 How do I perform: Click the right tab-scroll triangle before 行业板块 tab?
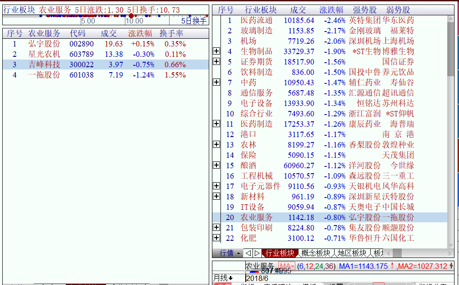(257, 253)
